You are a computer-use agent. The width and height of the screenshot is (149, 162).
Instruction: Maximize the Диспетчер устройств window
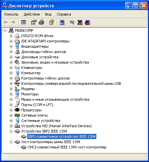[136, 5]
